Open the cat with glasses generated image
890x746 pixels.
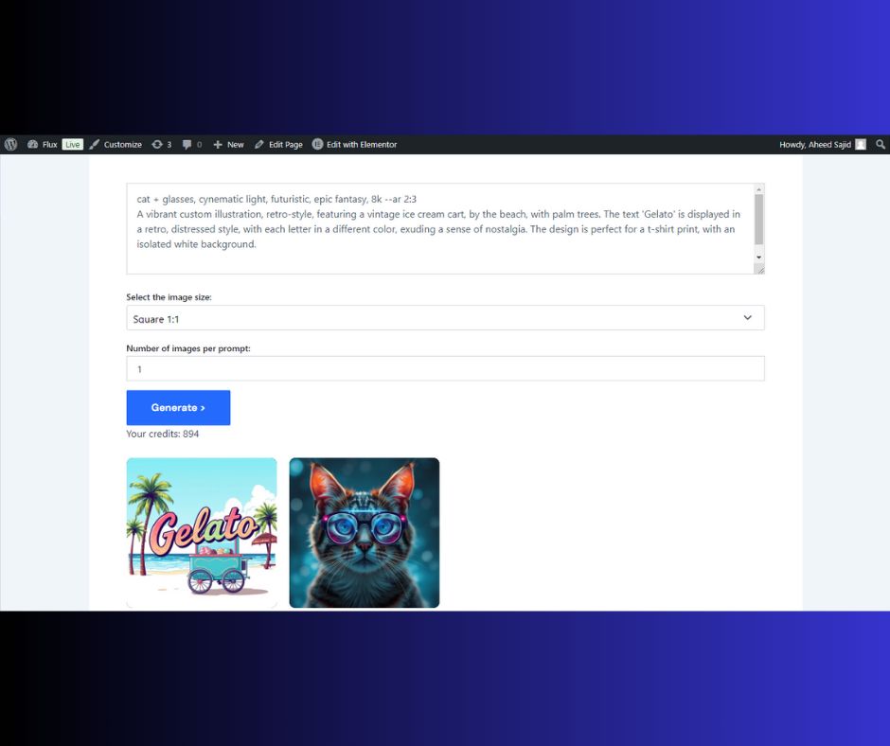click(x=365, y=533)
